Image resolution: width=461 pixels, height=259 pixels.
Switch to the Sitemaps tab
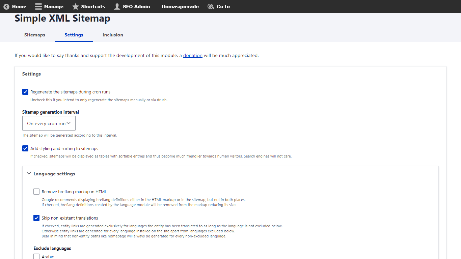click(x=34, y=35)
